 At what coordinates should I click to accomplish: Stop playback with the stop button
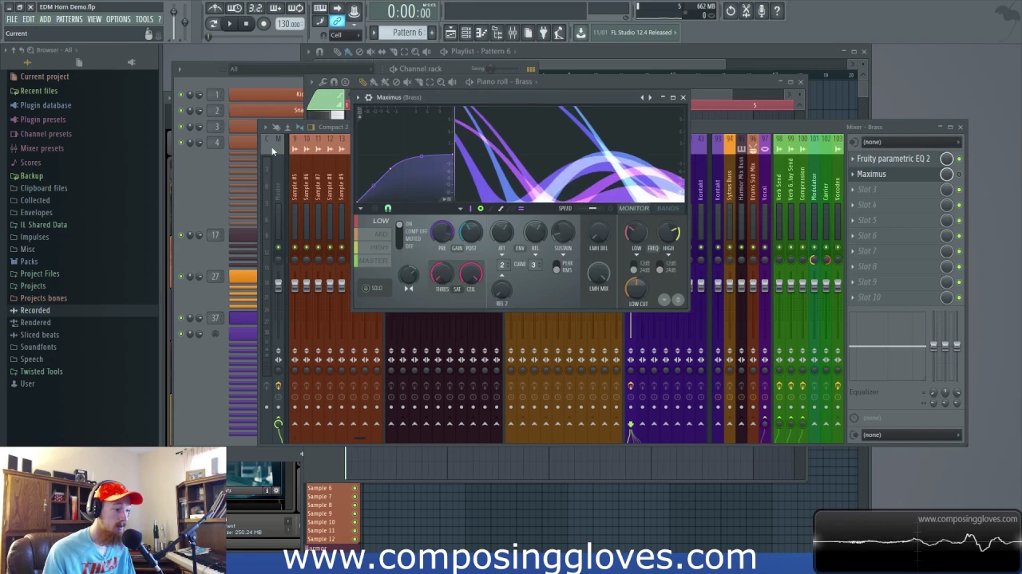click(x=246, y=24)
